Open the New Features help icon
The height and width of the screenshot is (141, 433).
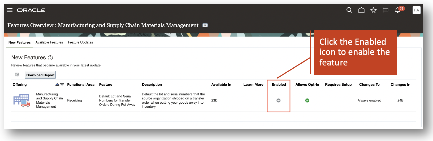point(50,58)
